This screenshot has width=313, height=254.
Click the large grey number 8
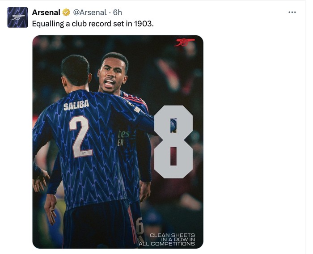pos(173,141)
